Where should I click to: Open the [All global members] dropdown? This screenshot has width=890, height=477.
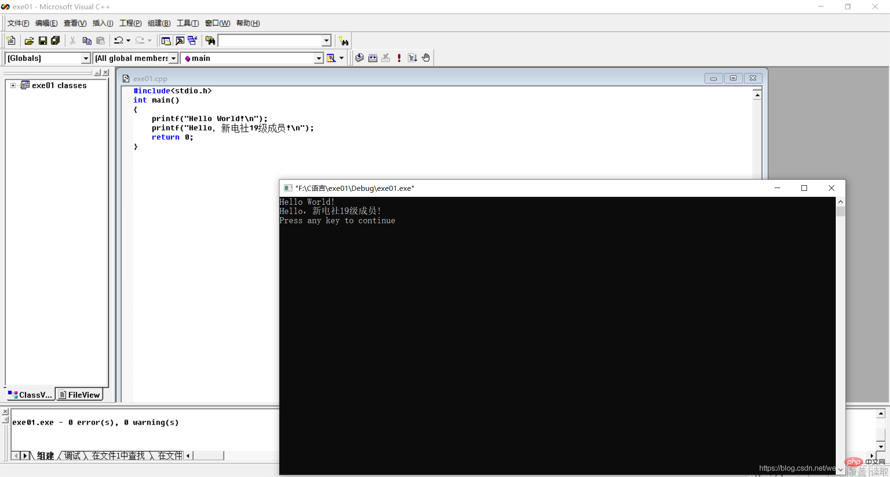pos(174,58)
